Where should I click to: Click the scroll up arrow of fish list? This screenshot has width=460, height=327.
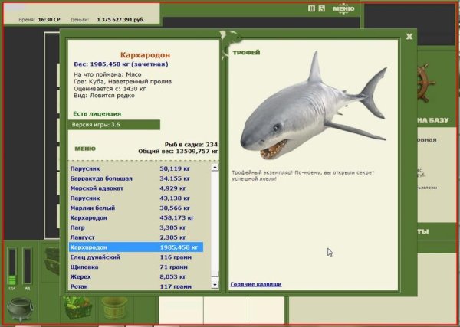(215, 167)
